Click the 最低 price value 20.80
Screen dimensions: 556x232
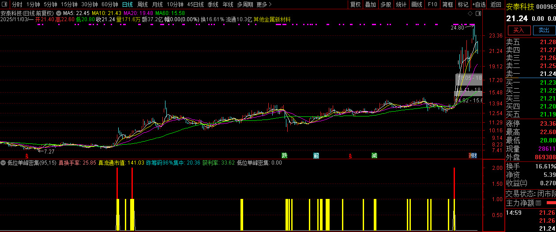[548, 140]
